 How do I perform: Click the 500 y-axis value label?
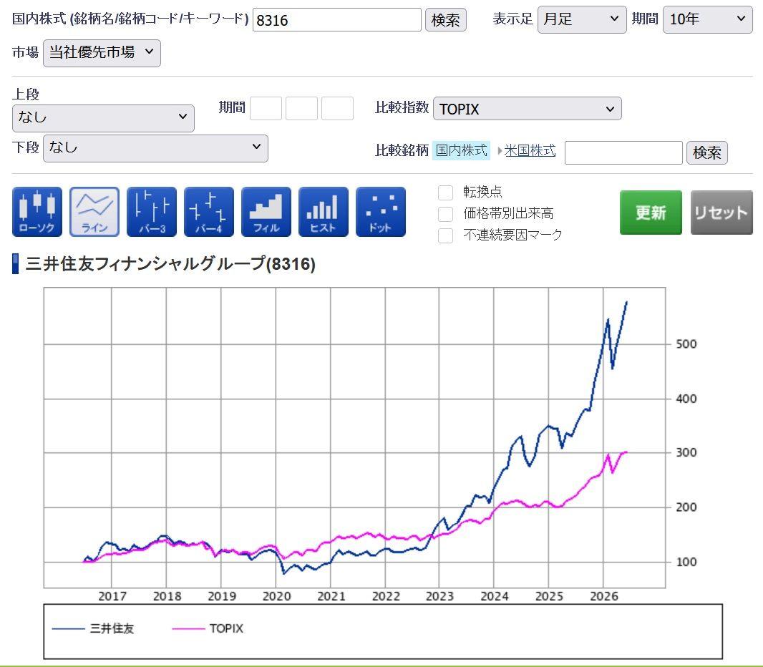tap(686, 344)
